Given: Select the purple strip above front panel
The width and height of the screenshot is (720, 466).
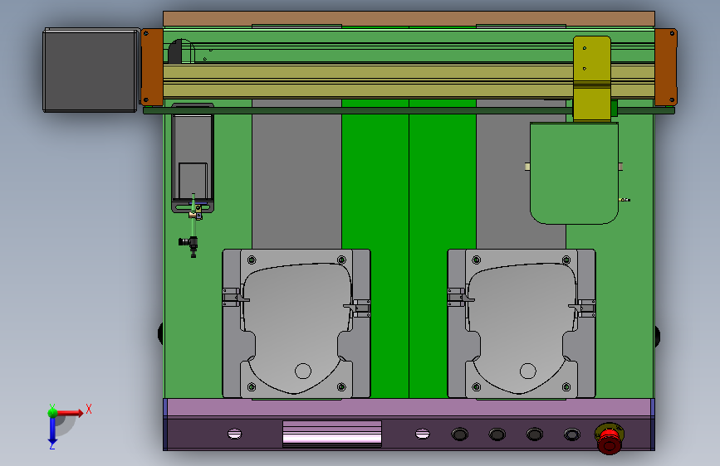Looking at the screenshot, I should coord(409,408).
